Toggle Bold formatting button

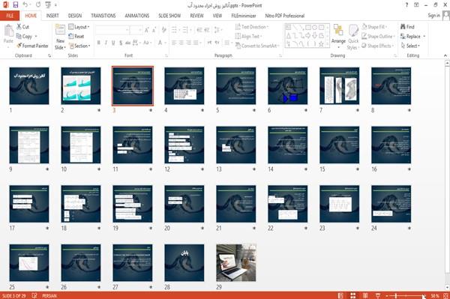[99, 43]
